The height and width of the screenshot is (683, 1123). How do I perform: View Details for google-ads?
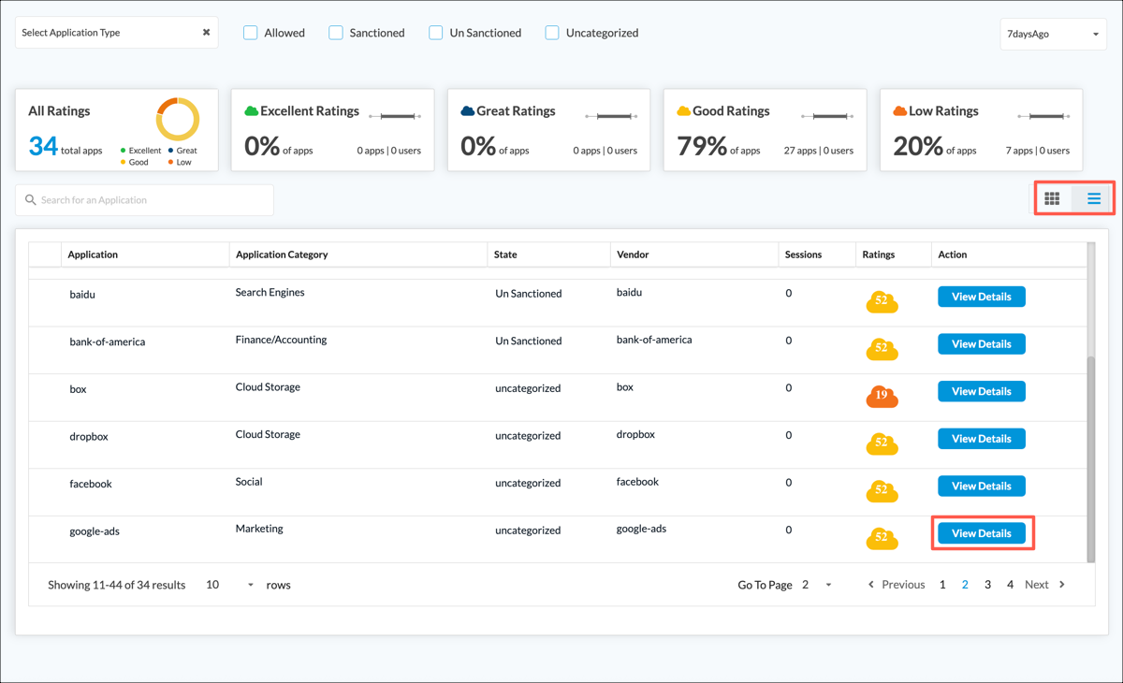pyautogui.click(x=982, y=533)
